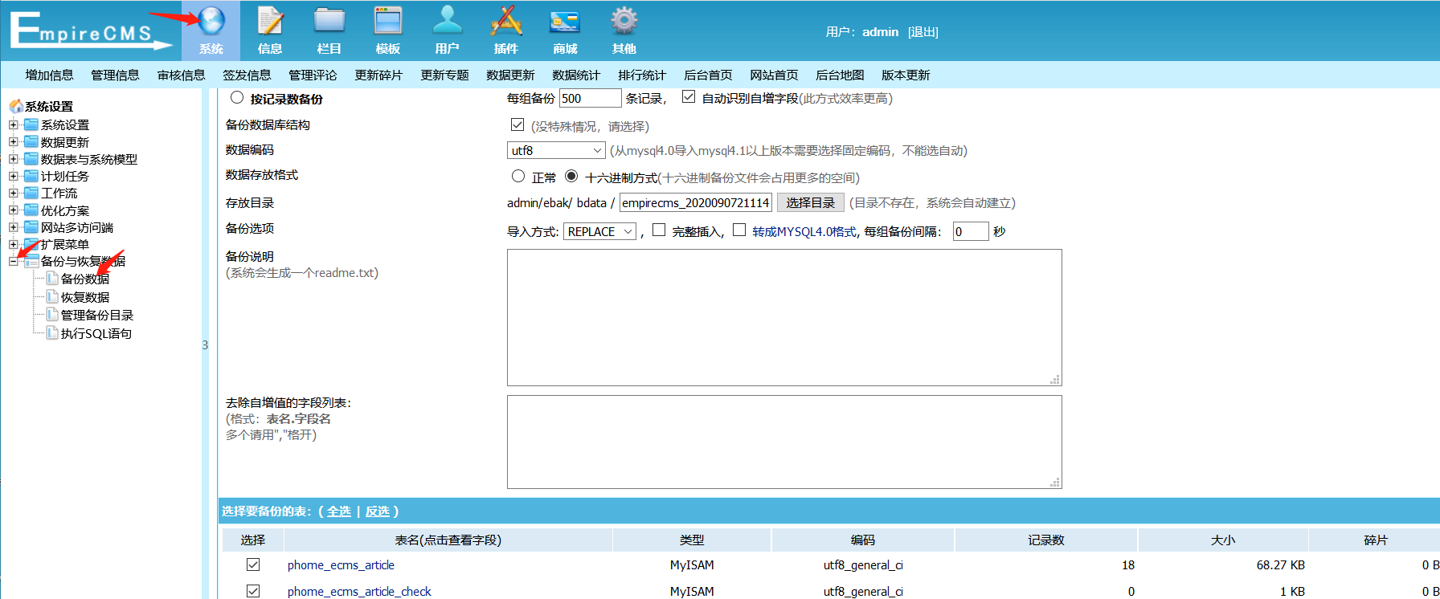The image size is (1440, 599).
Task: Uncheck the phome_ecms_article table checkbox
Action: [253, 564]
